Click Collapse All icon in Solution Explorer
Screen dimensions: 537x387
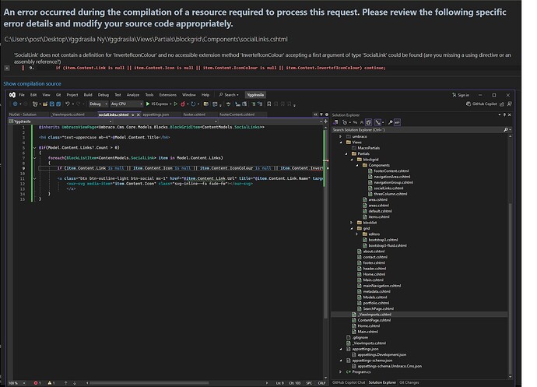(x=362, y=122)
